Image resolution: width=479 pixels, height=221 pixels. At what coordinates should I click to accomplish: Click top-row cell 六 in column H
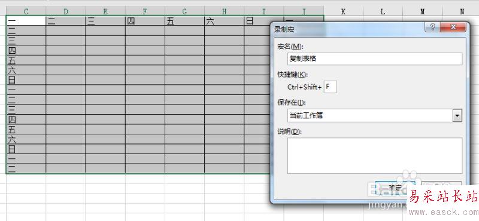224,21
